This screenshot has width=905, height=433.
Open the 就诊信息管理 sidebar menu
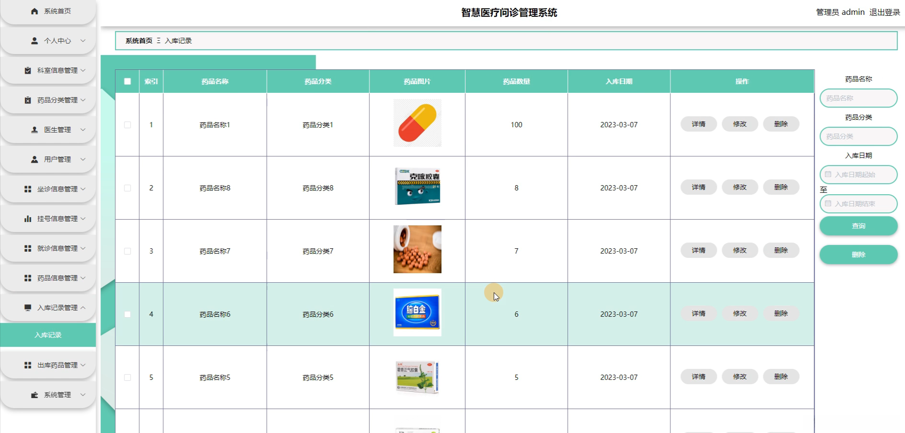click(x=48, y=248)
